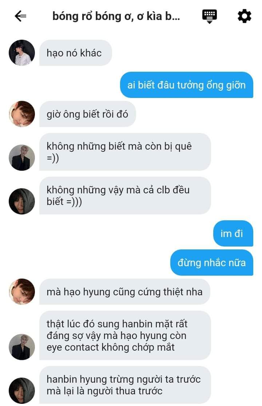Select the 'hạo nó khác' message bubble
Image resolution: width=262 pixels, height=406 pixels.
76,53
